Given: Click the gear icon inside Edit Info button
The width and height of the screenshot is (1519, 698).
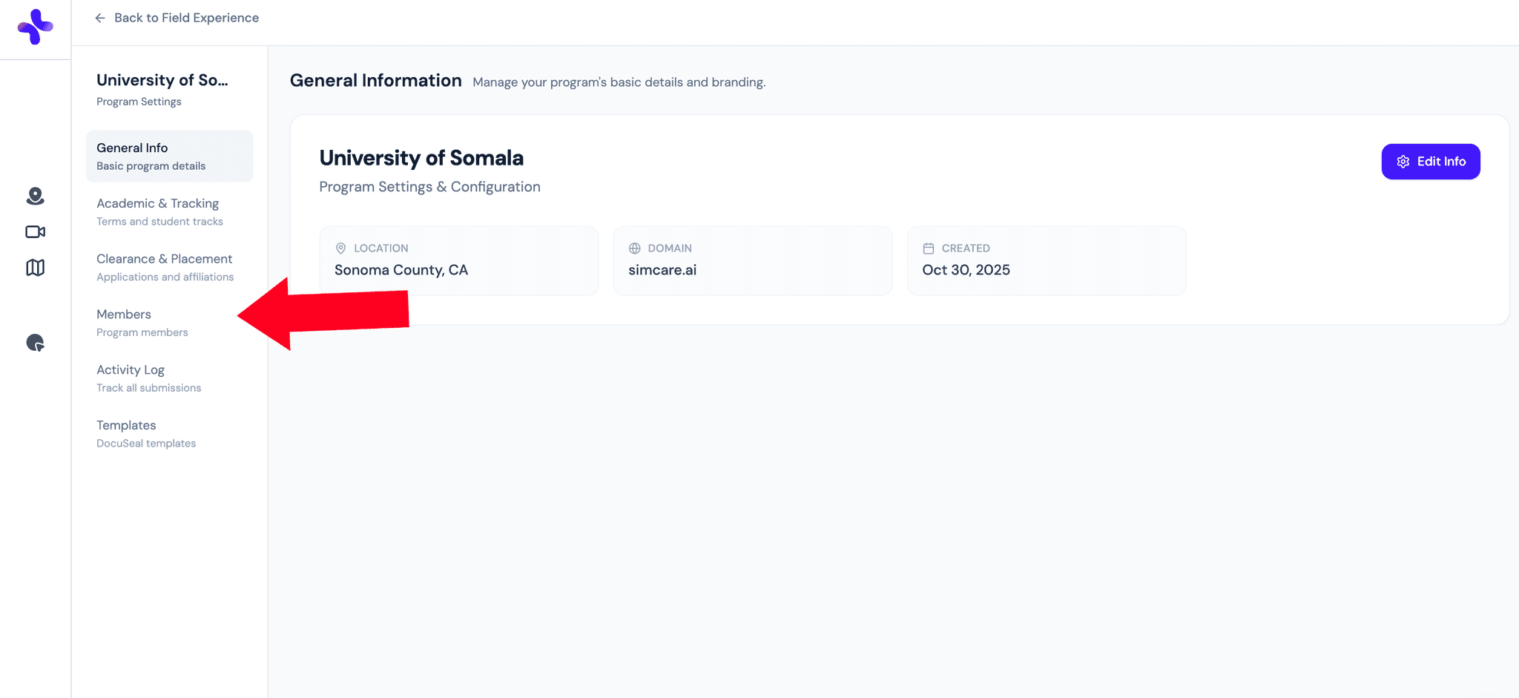Looking at the screenshot, I should coord(1403,162).
